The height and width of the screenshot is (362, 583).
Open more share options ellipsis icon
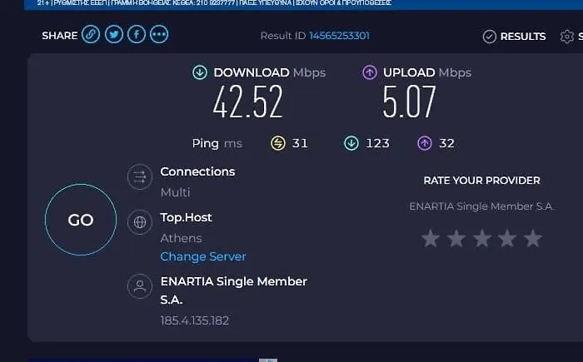pyautogui.click(x=159, y=35)
